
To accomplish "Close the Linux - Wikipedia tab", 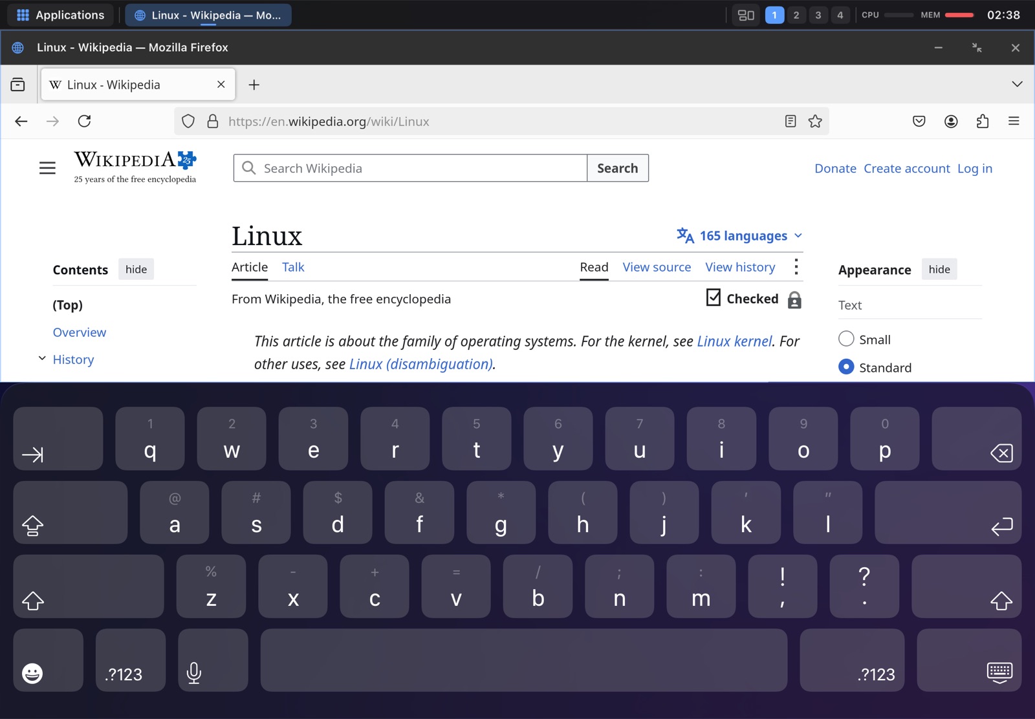I will [x=221, y=85].
